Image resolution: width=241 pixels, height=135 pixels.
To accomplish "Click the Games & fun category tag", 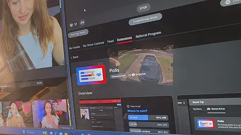I will click(x=118, y=76).
